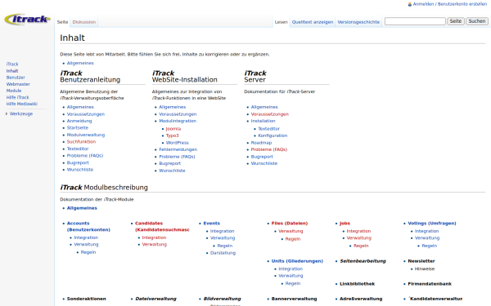Open Modulverwaltung link
The image size is (491, 306).
click(x=86, y=135)
